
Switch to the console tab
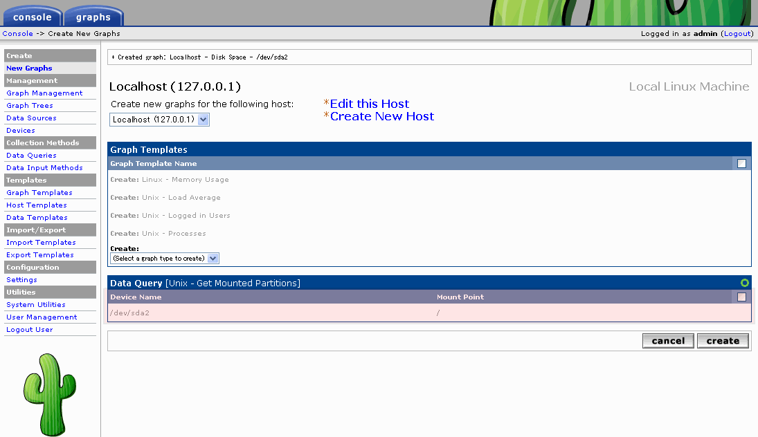click(32, 17)
